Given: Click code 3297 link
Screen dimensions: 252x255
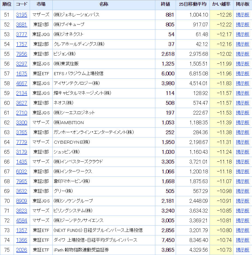Looking at the screenshot, I should [22, 64].
